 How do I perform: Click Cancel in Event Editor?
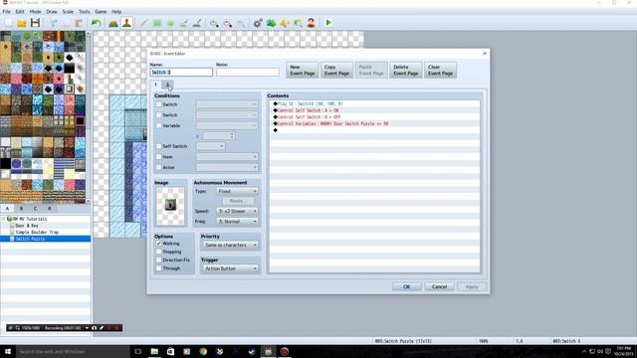439,286
